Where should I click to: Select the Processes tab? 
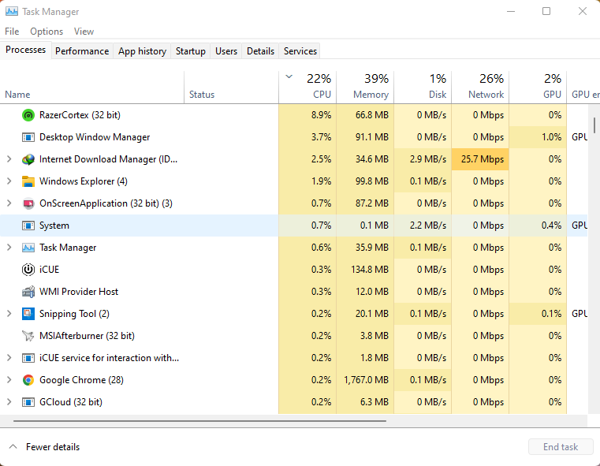(x=26, y=50)
